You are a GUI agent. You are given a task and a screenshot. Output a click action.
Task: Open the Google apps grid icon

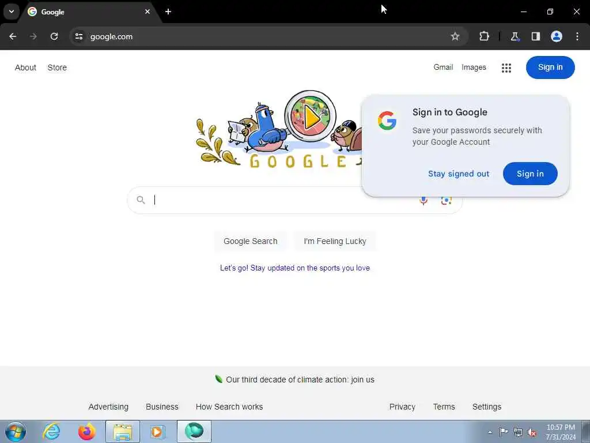tap(506, 68)
